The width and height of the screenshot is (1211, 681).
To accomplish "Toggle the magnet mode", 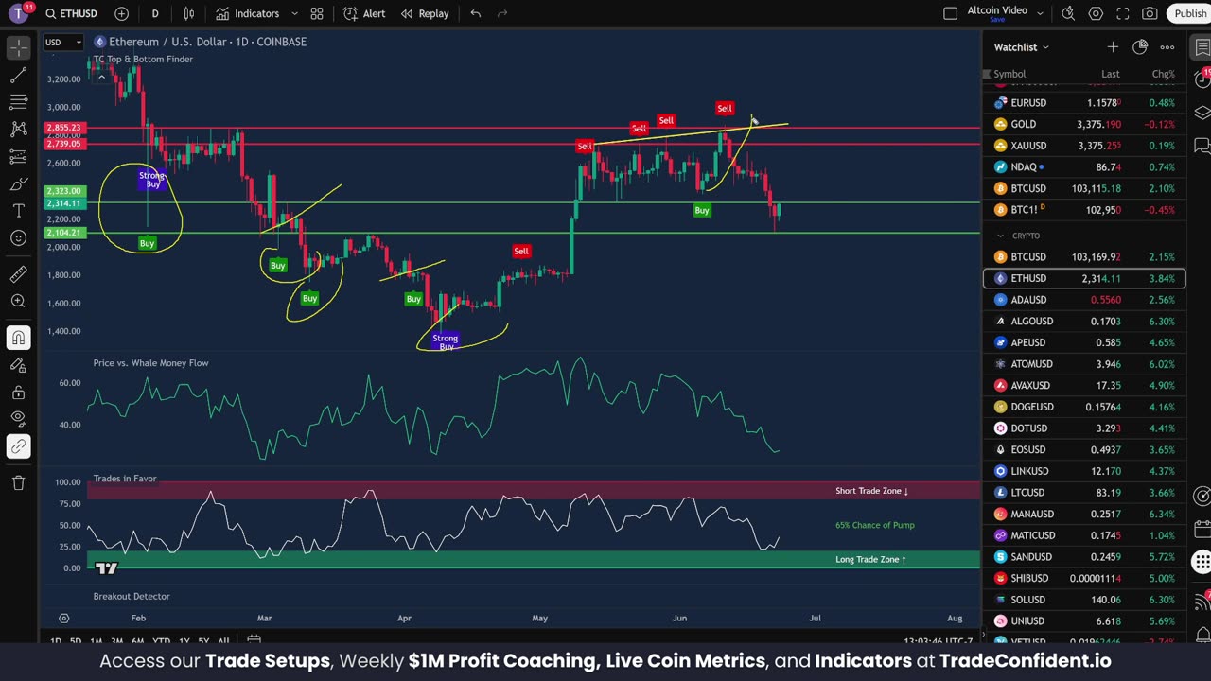I will pyautogui.click(x=18, y=338).
